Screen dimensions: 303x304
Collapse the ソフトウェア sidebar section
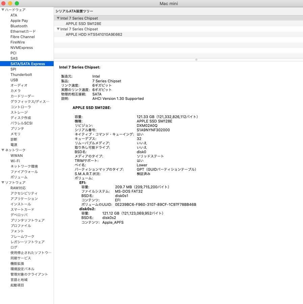(x=3, y=182)
